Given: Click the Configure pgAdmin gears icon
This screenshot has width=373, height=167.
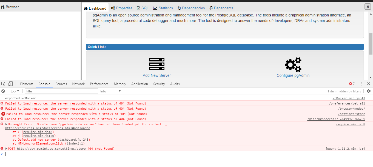Looking at the screenshot, I should tap(293, 64).
